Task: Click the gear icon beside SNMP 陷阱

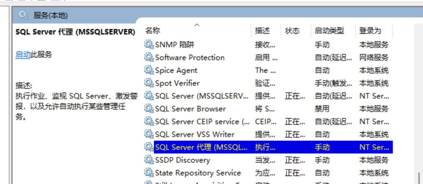Action: click(x=148, y=45)
